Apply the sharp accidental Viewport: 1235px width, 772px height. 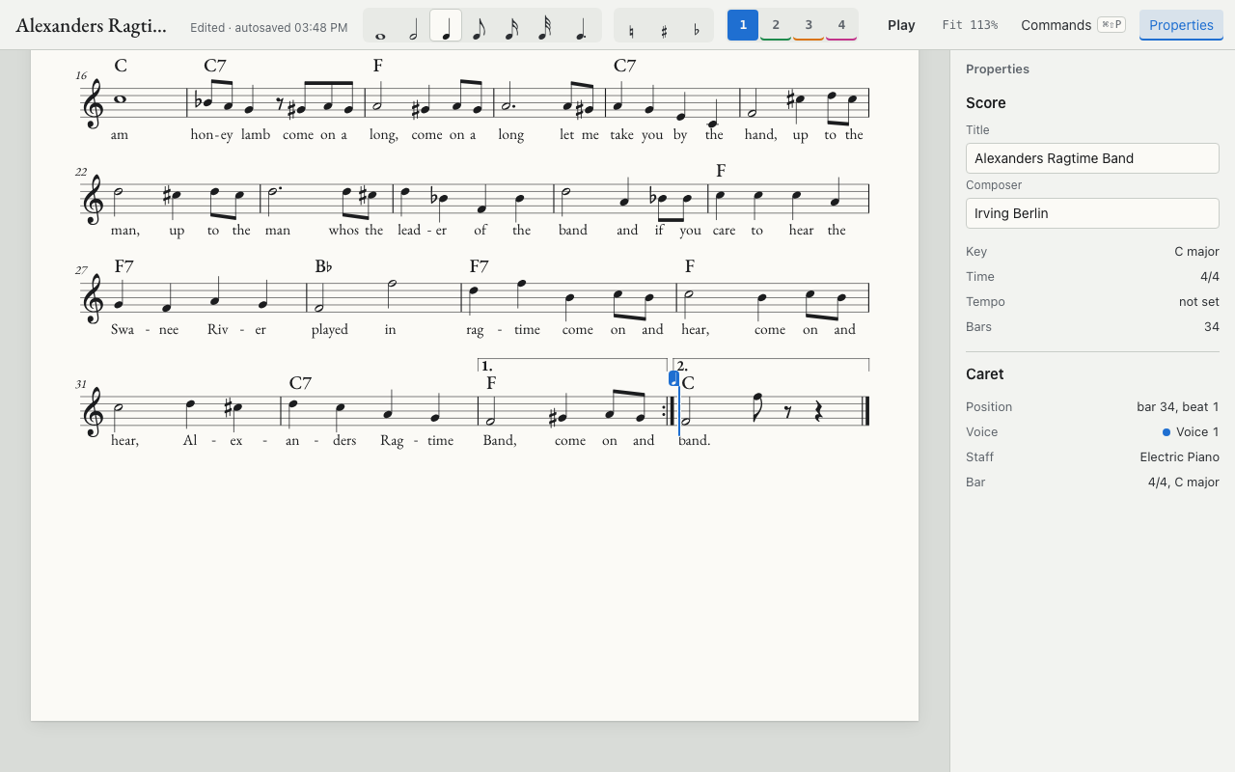point(664,26)
